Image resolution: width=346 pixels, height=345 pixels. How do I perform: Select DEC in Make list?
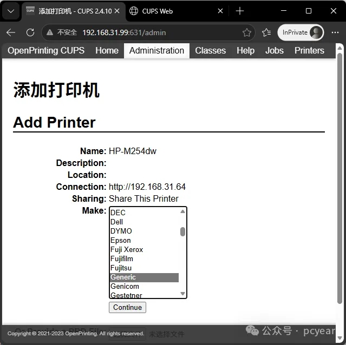point(145,213)
